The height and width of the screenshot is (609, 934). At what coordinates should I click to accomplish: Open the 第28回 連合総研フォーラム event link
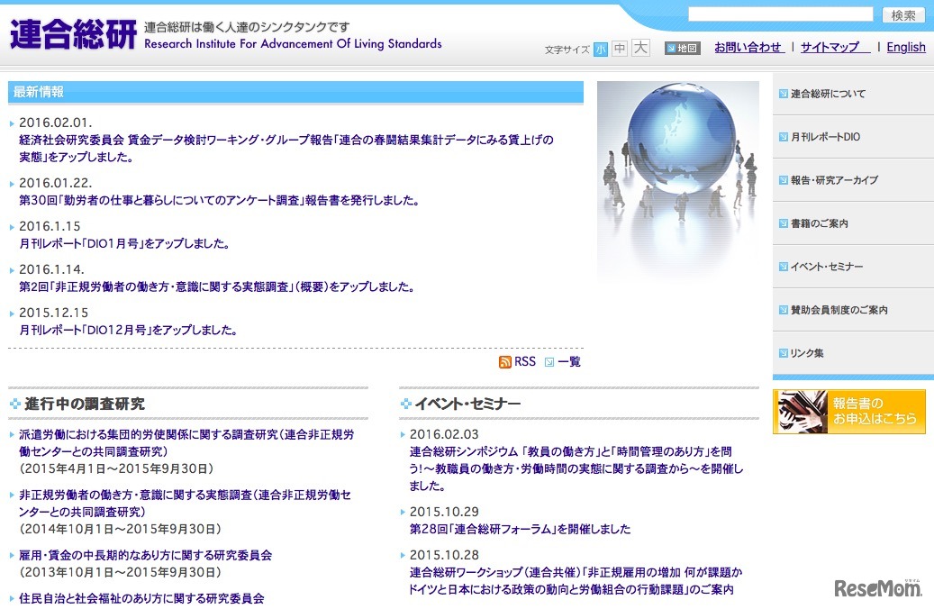(520, 529)
